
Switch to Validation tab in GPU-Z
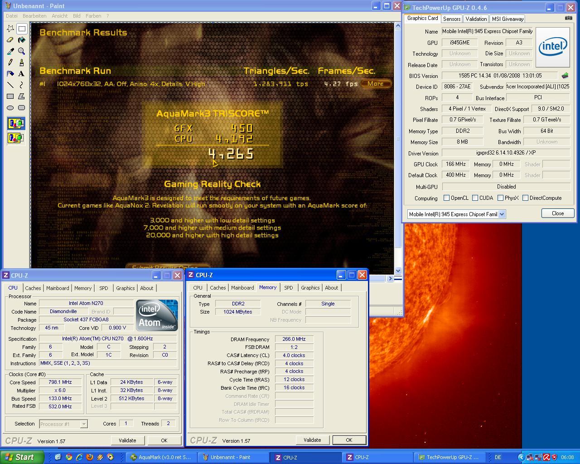click(476, 19)
